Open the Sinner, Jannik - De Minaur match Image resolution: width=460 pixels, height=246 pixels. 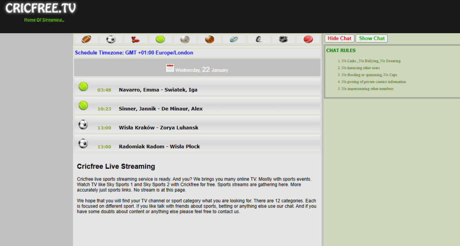click(x=160, y=109)
